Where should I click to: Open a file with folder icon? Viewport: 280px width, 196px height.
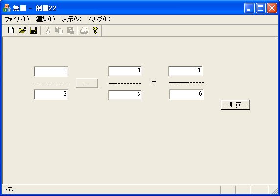click(22, 30)
